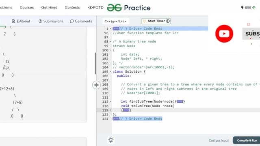The height and width of the screenshot is (146, 260).
Task: Click the panel splitter resize handle
Action: point(96,85)
